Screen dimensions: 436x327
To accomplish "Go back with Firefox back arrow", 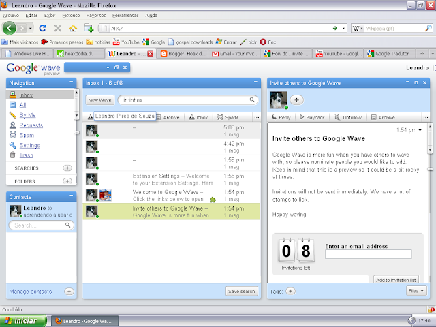I will [x=9, y=28].
